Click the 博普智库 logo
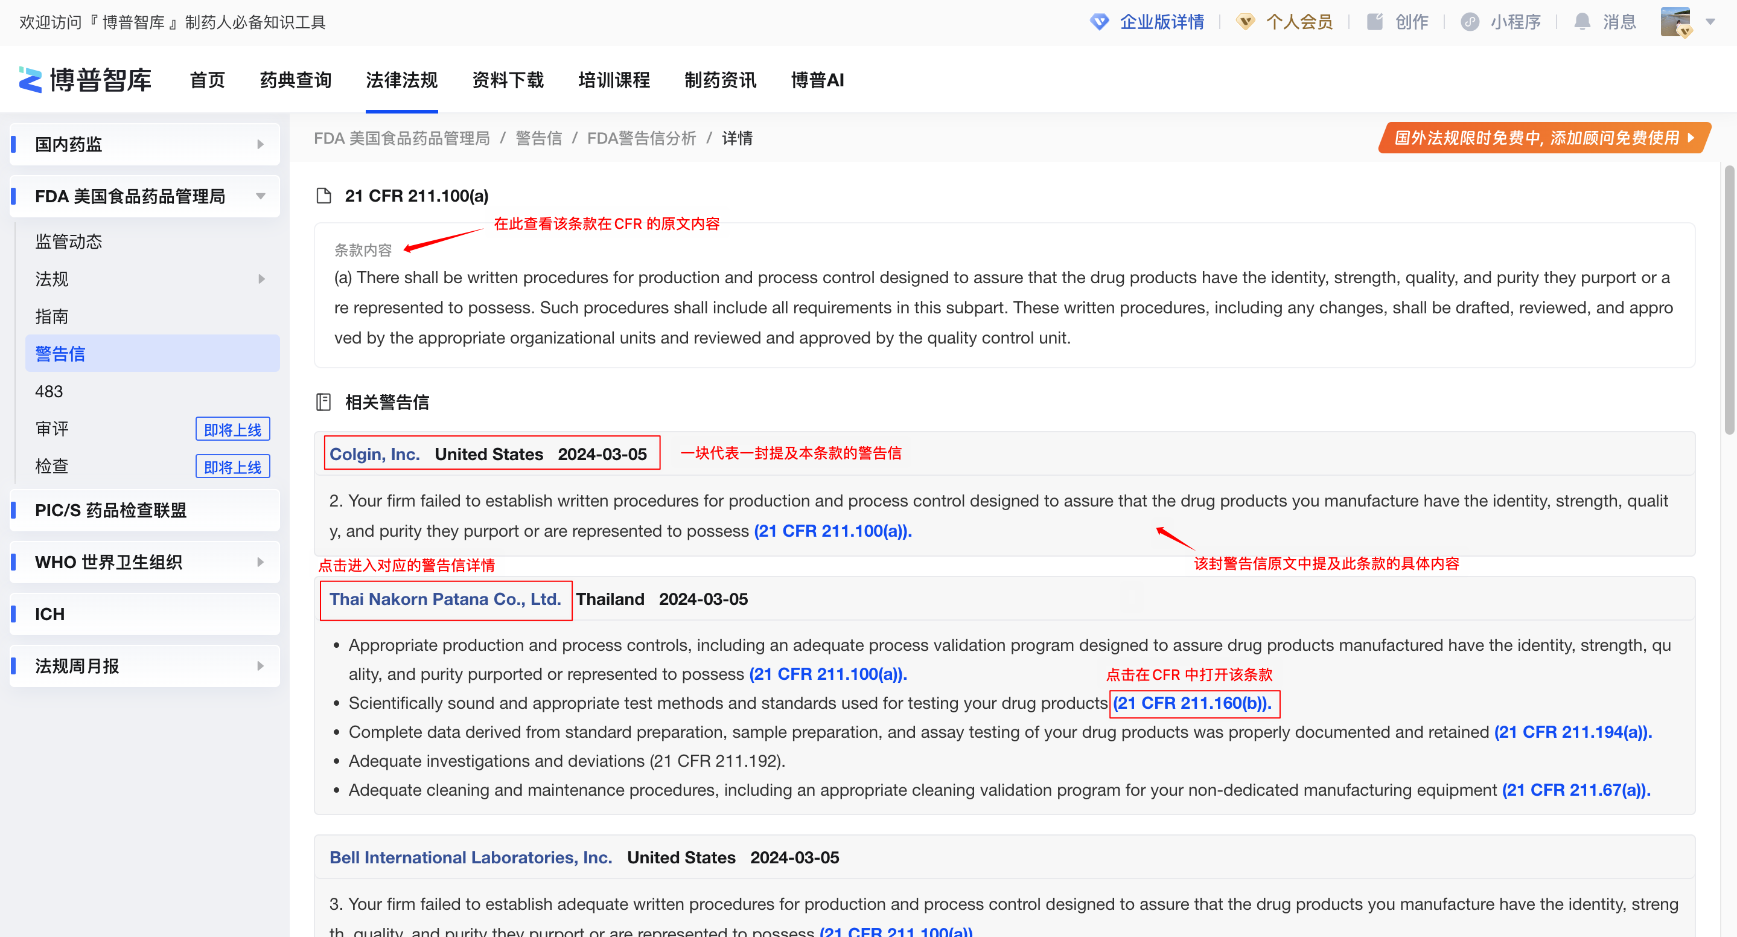This screenshot has width=1737, height=937. [85, 80]
